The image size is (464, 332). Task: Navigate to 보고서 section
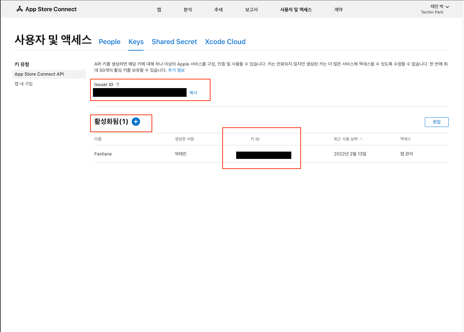[x=251, y=10]
